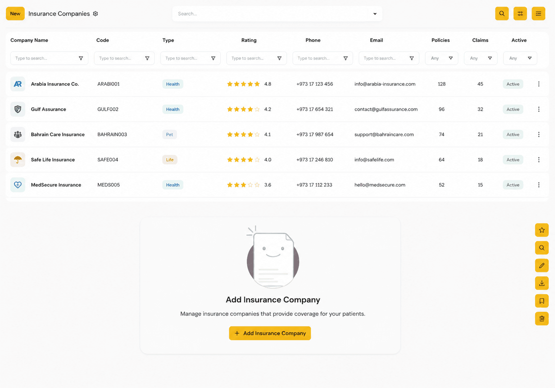Click the New button
Image resolution: width=555 pixels, height=388 pixels.
click(15, 14)
